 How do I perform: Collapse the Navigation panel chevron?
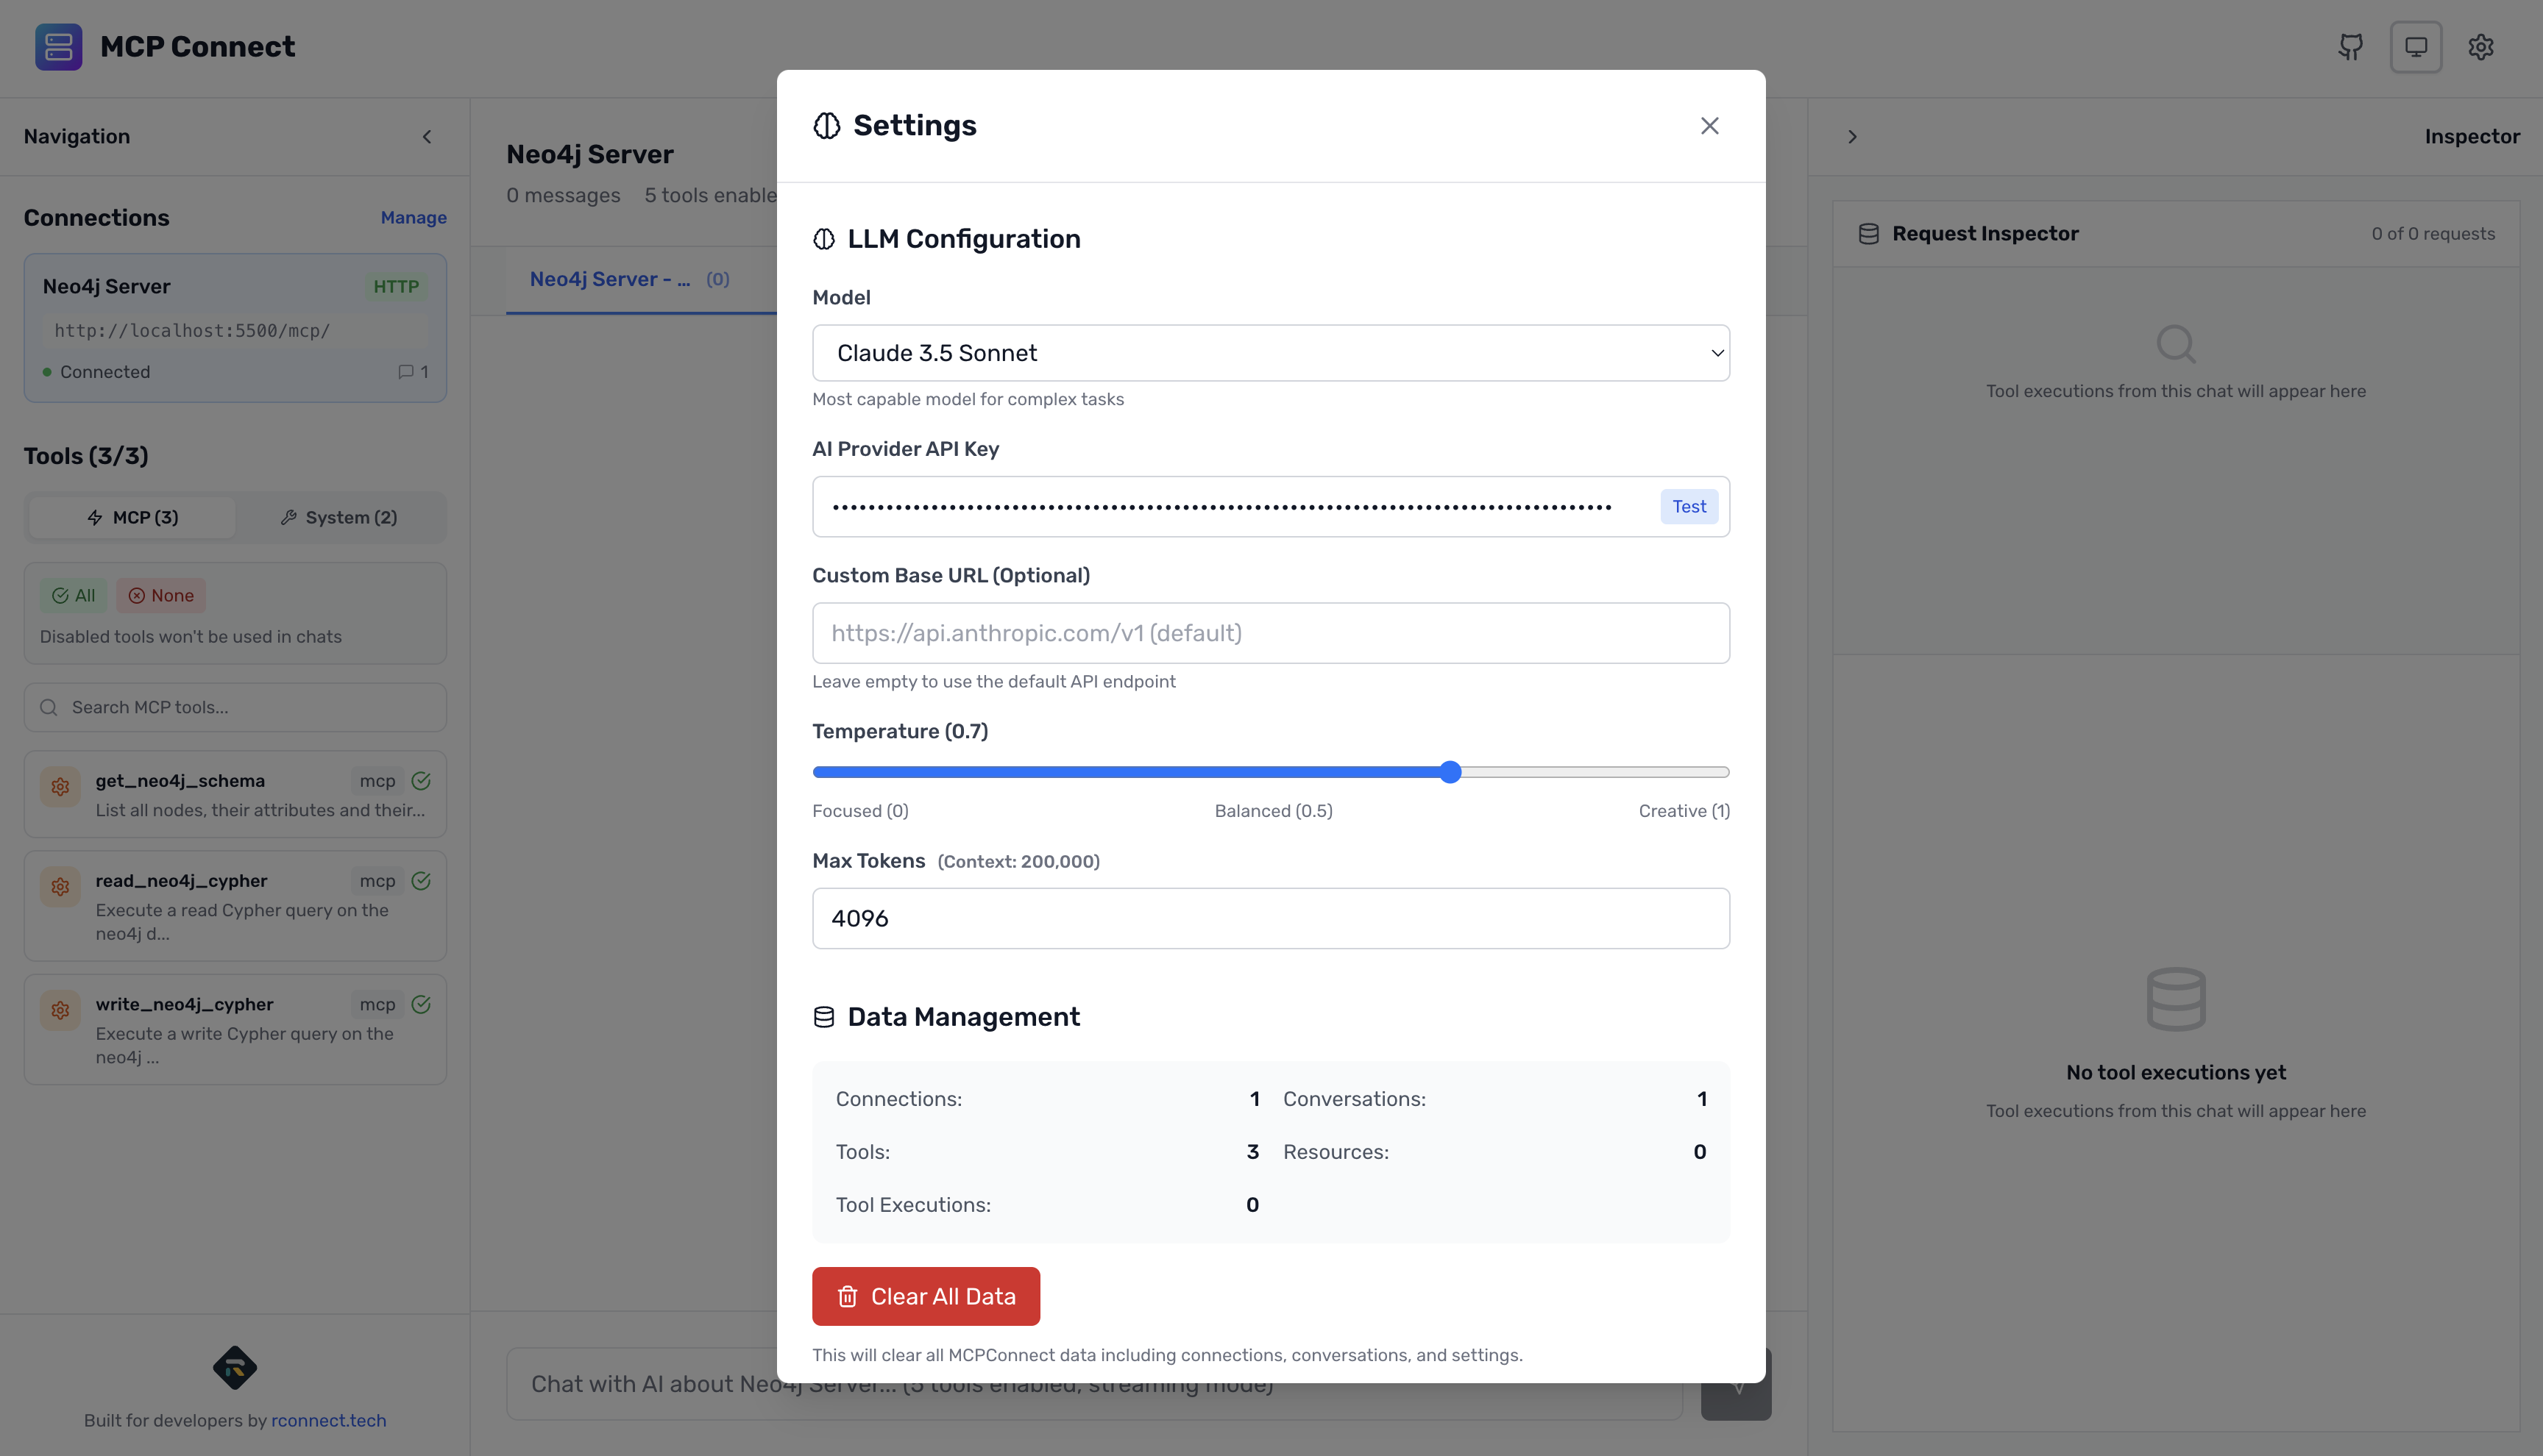tap(428, 137)
